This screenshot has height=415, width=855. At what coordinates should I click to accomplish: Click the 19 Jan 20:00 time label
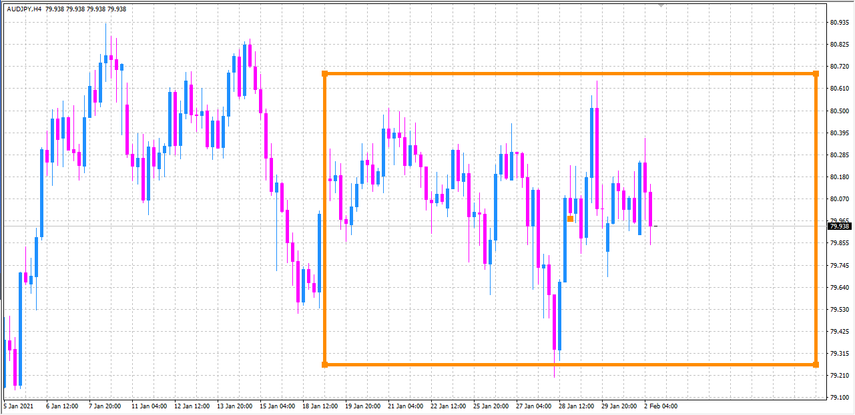(x=362, y=406)
